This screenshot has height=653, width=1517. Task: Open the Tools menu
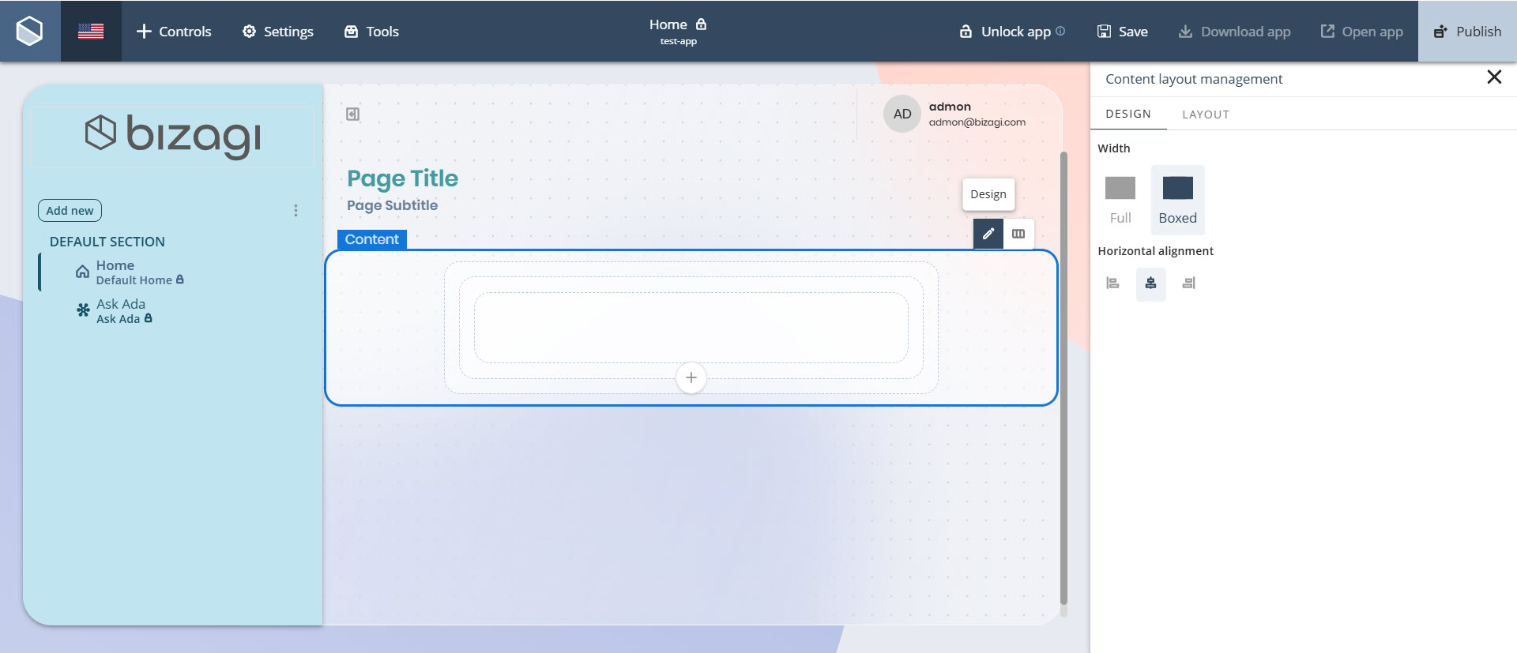pyautogui.click(x=371, y=32)
